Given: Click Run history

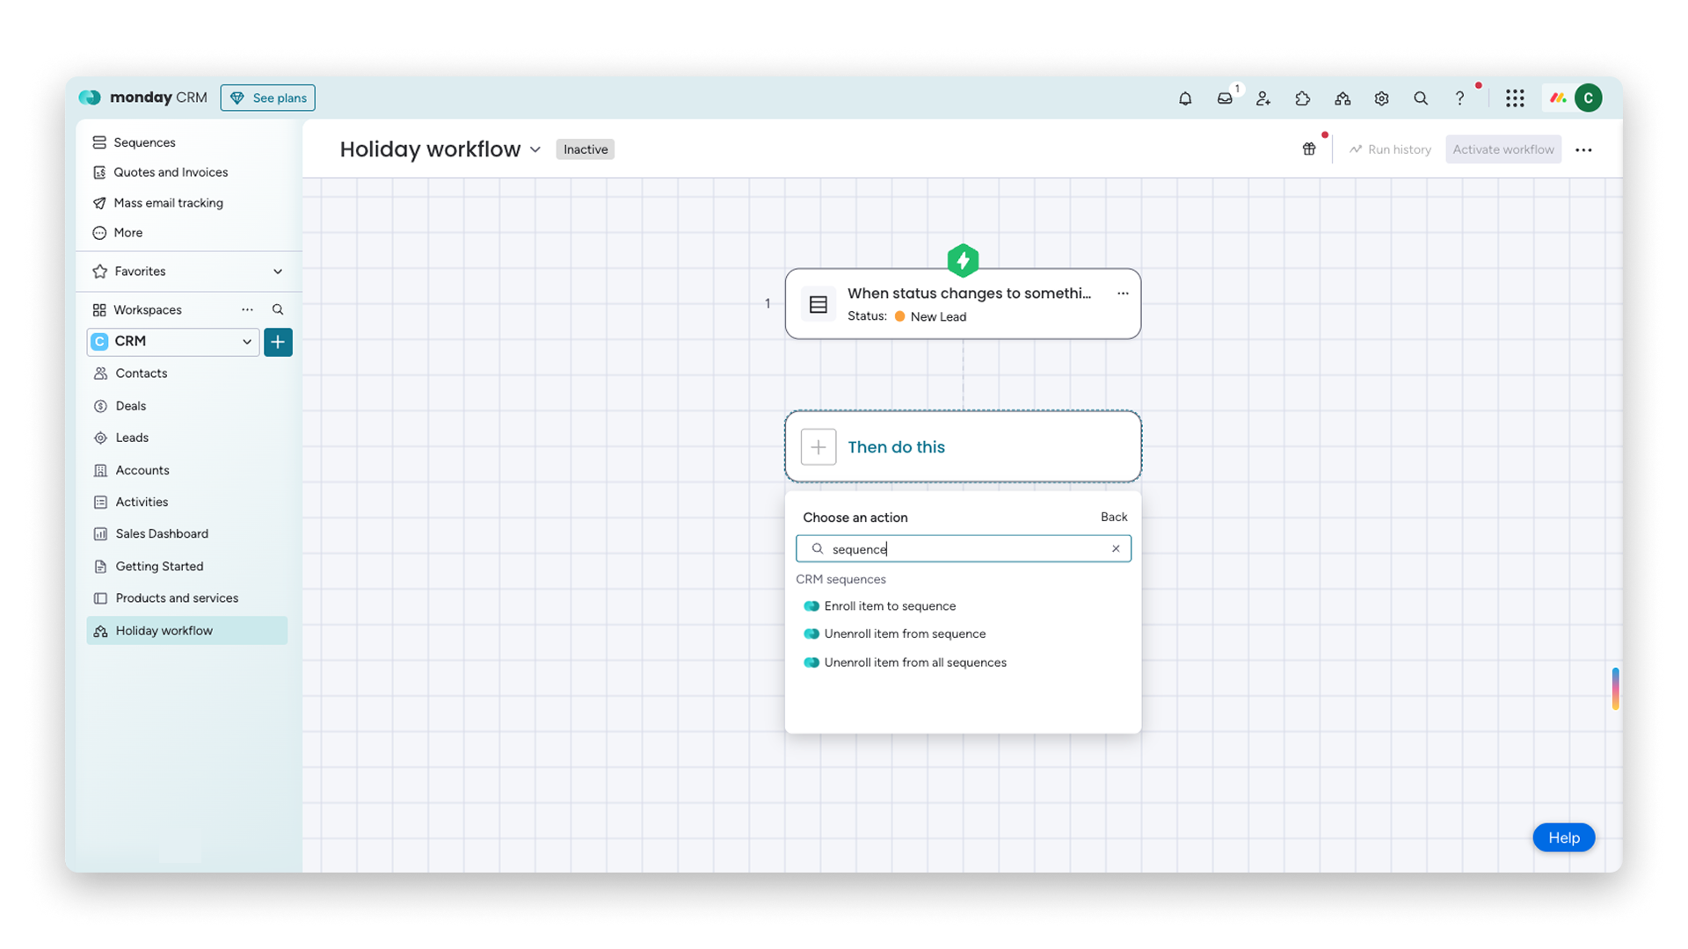Looking at the screenshot, I should pyautogui.click(x=1390, y=149).
